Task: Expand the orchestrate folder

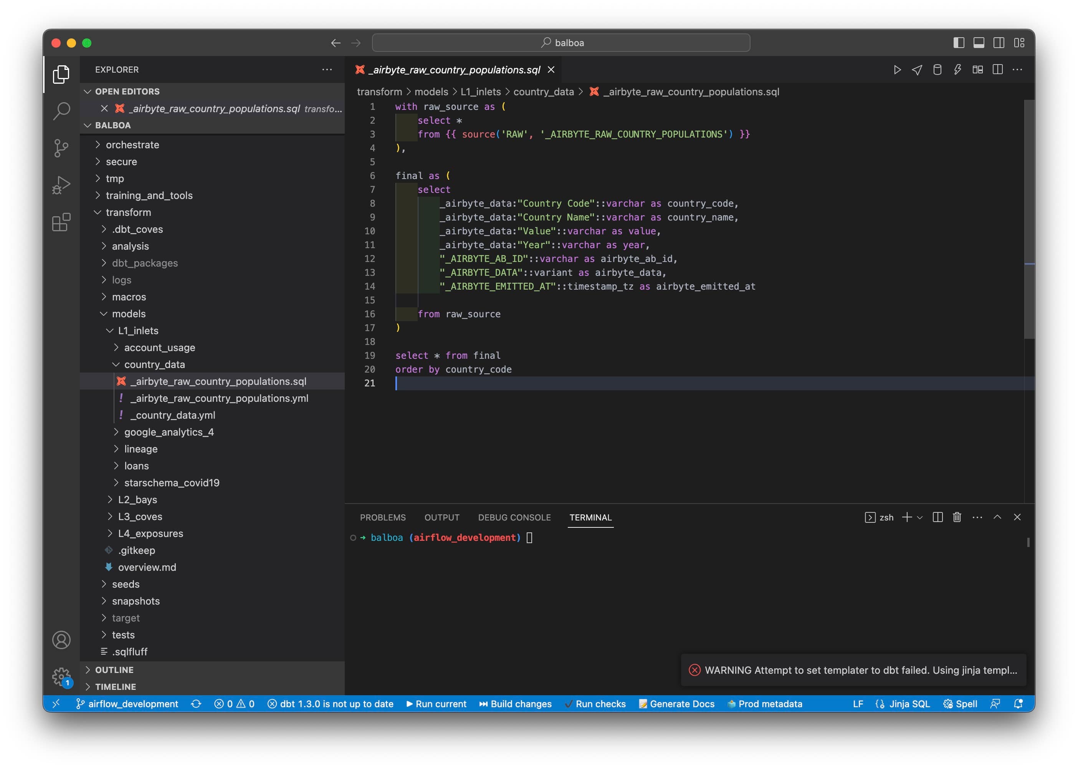Action: click(x=212, y=144)
